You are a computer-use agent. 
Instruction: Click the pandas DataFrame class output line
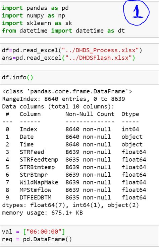tap(67, 91)
